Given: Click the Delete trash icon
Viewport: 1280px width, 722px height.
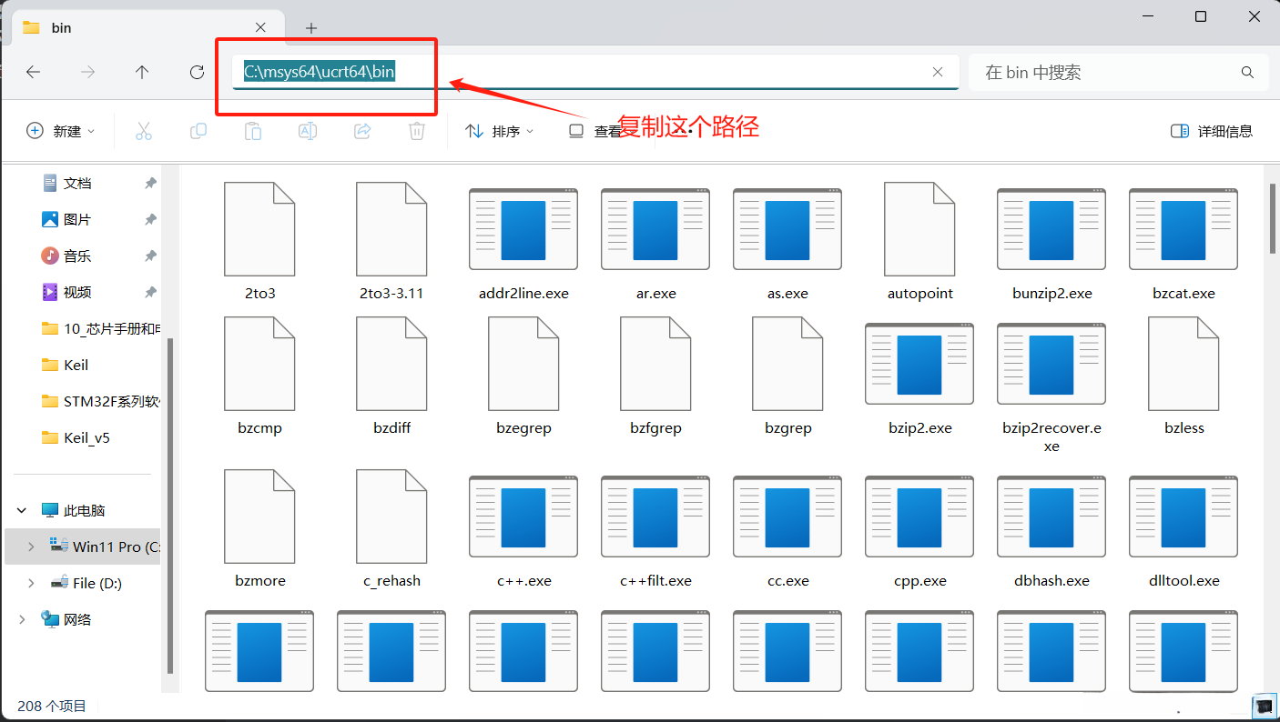Looking at the screenshot, I should click(416, 130).
